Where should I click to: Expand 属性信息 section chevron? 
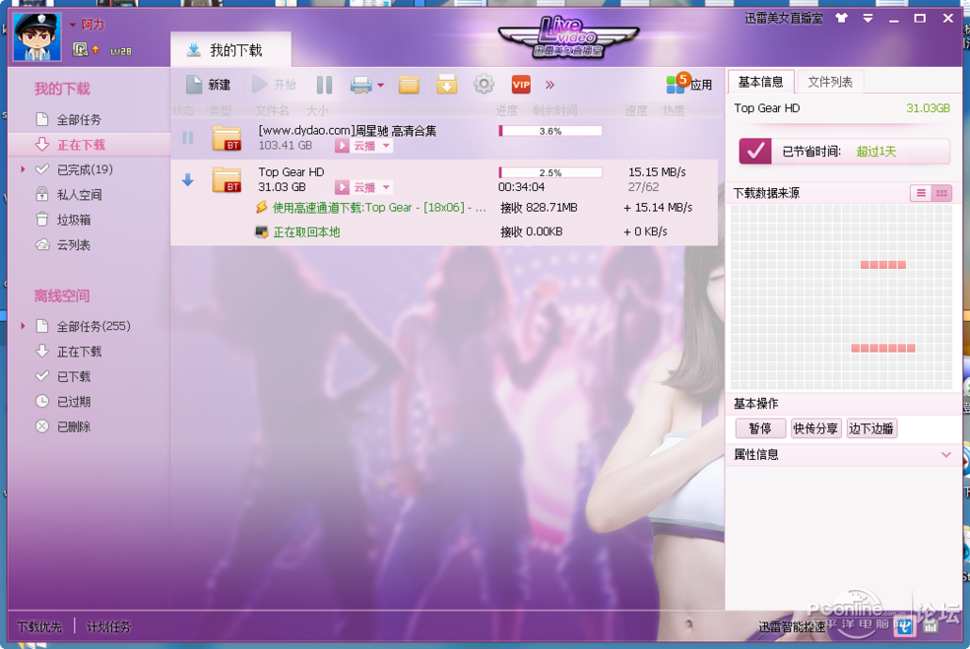tap(946, 455)
